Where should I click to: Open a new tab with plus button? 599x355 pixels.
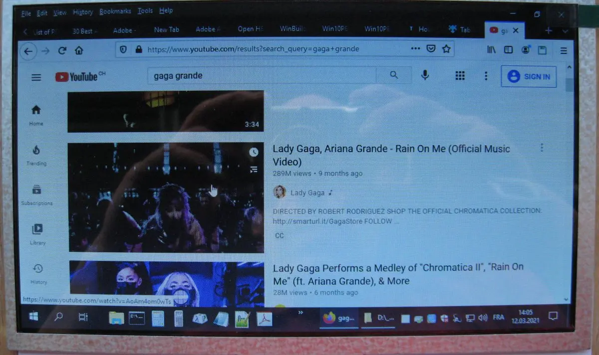[549, 30]
